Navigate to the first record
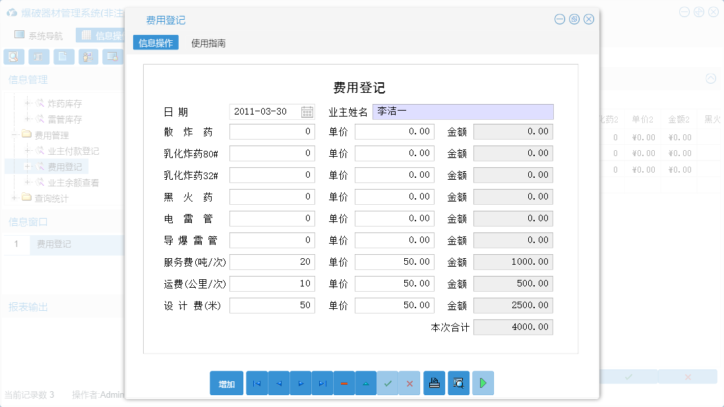This screenshot has height=407, width=724. (x=256, y=383)
